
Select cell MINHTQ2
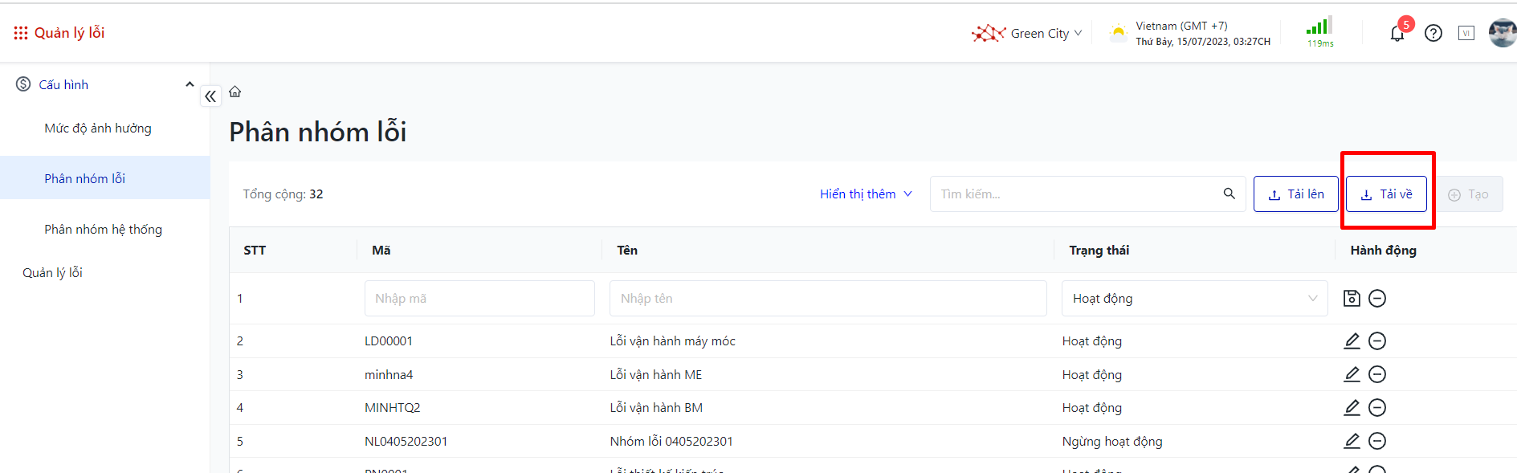(x=392, y=408)
